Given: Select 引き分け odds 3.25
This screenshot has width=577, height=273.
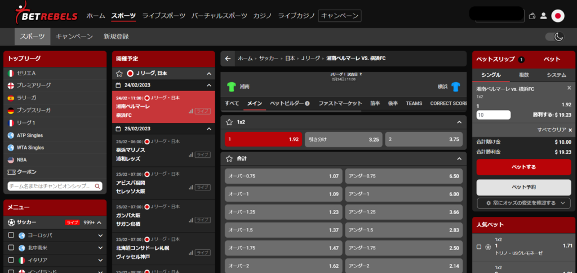Looking at the screenshot, I should [x=343, y=139].
